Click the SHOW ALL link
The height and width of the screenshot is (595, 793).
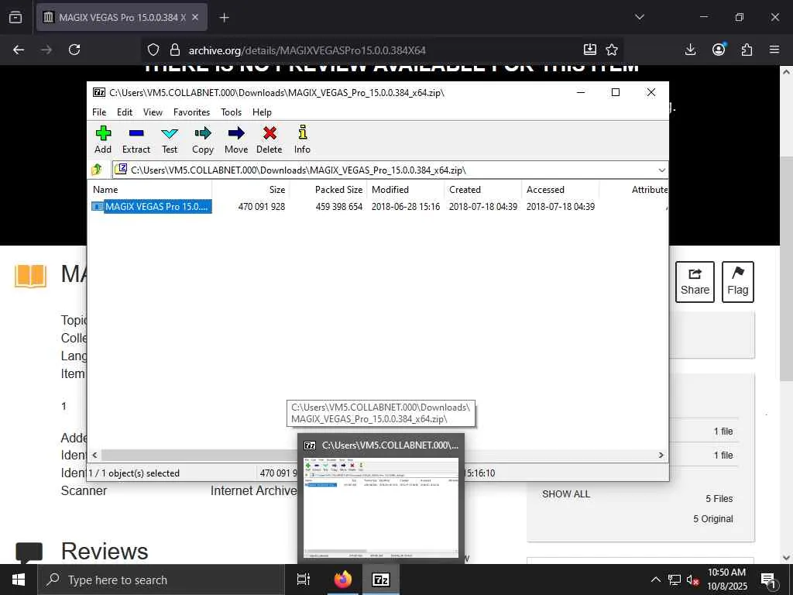click(566, 494)
